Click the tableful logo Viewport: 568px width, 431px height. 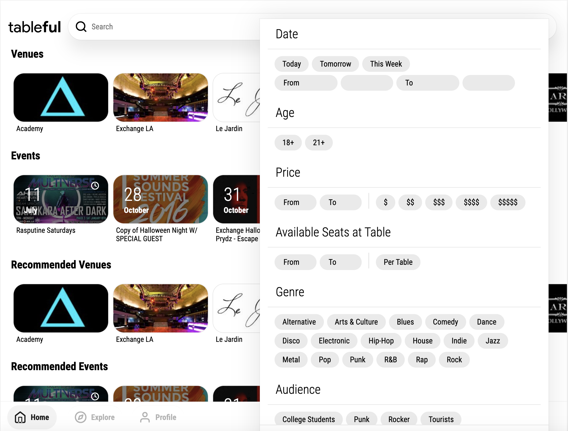point(35,26)
